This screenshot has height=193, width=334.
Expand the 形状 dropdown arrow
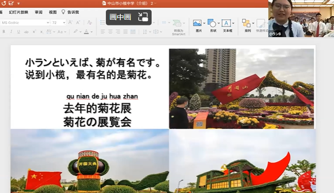click(218, 23)
